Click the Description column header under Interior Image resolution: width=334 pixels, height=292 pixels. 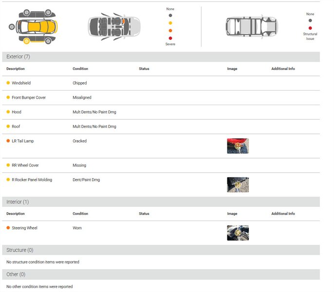(x=16, y=214)
